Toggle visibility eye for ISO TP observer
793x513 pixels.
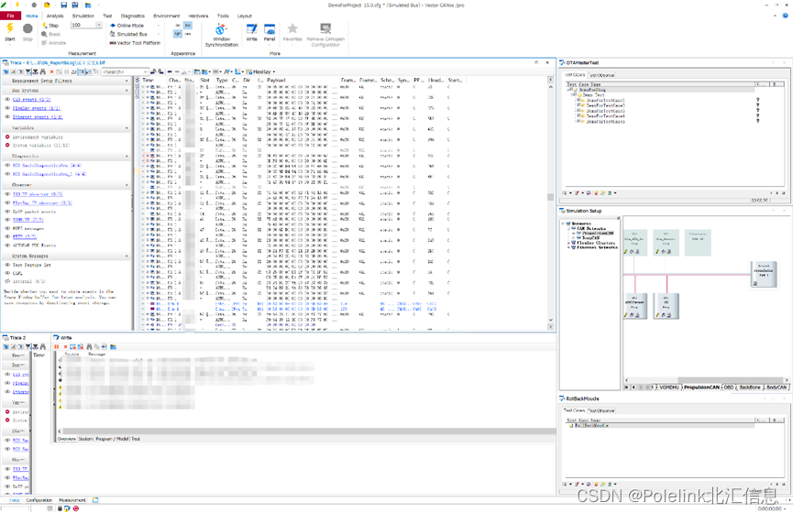7,194
